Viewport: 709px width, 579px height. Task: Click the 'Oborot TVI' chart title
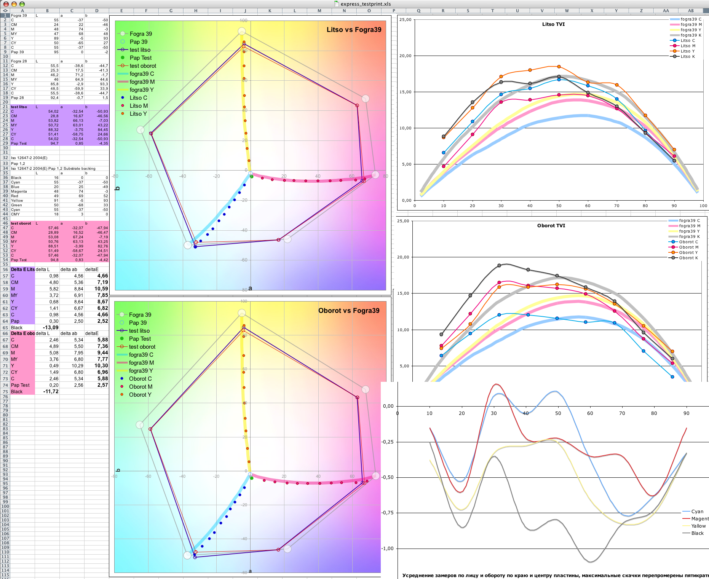click(x=551, y=226)
